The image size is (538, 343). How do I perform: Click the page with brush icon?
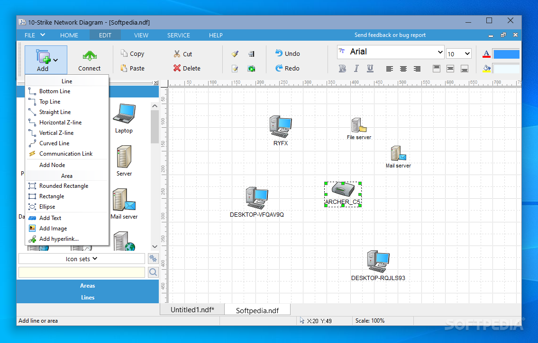[x=235, y=69]
